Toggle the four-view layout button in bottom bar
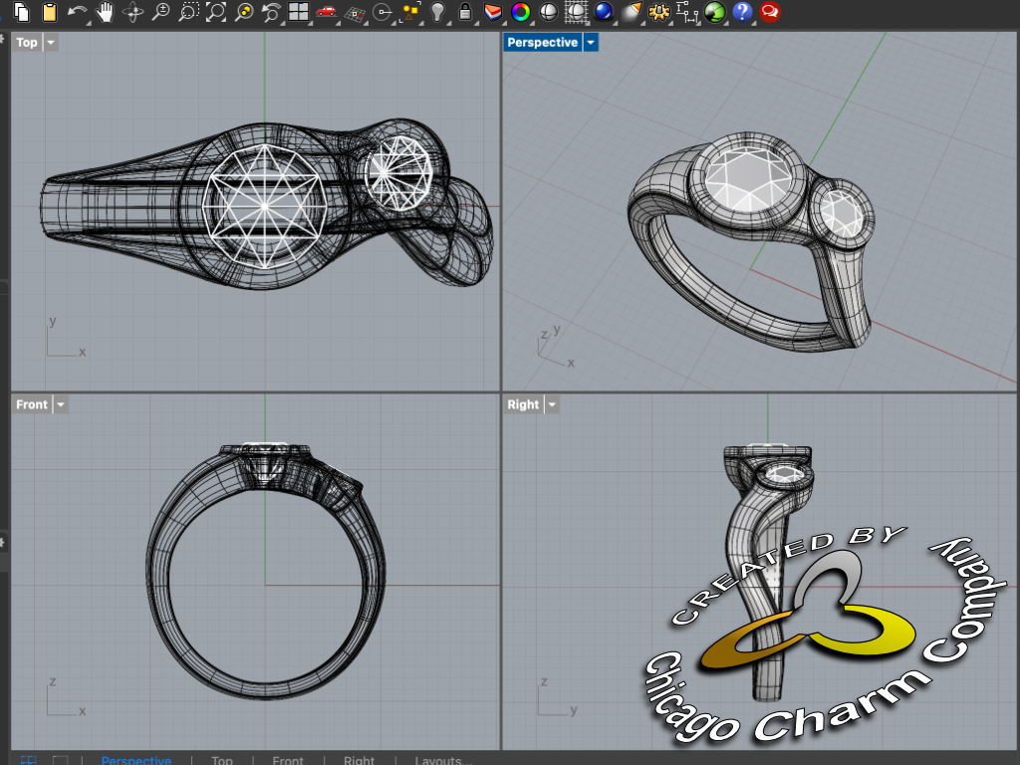Image resolution: width=1020 pixels, height=765 pixels. (x=29, y=760)
